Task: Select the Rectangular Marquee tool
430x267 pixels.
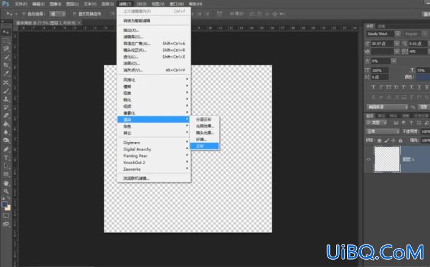Action: [5, 41]
